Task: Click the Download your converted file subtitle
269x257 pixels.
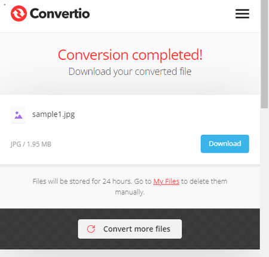Action: [130, 71]
